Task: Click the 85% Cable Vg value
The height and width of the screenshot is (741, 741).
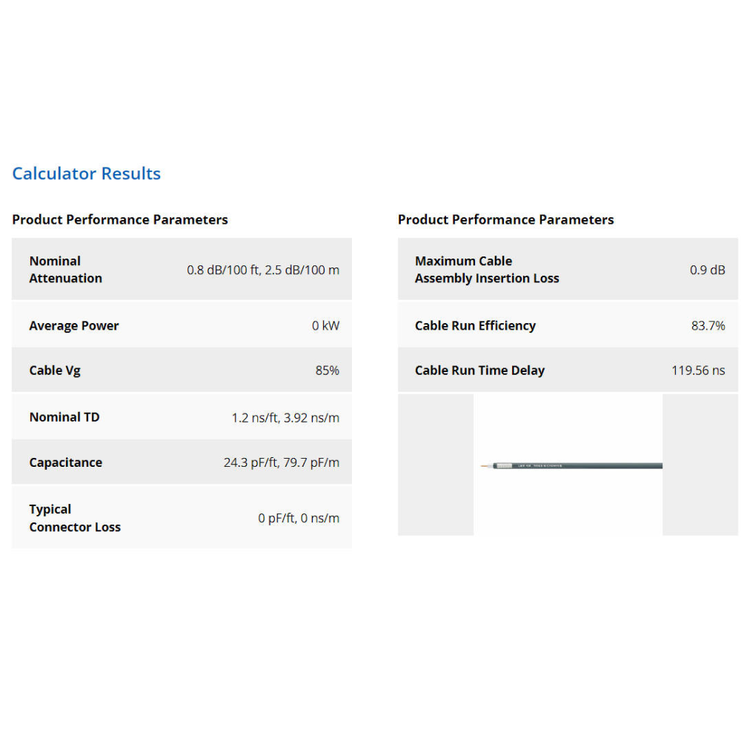Action: [x=327, y=370]
